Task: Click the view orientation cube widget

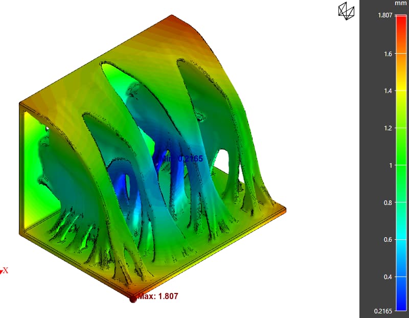Action: tap(346, 11)
